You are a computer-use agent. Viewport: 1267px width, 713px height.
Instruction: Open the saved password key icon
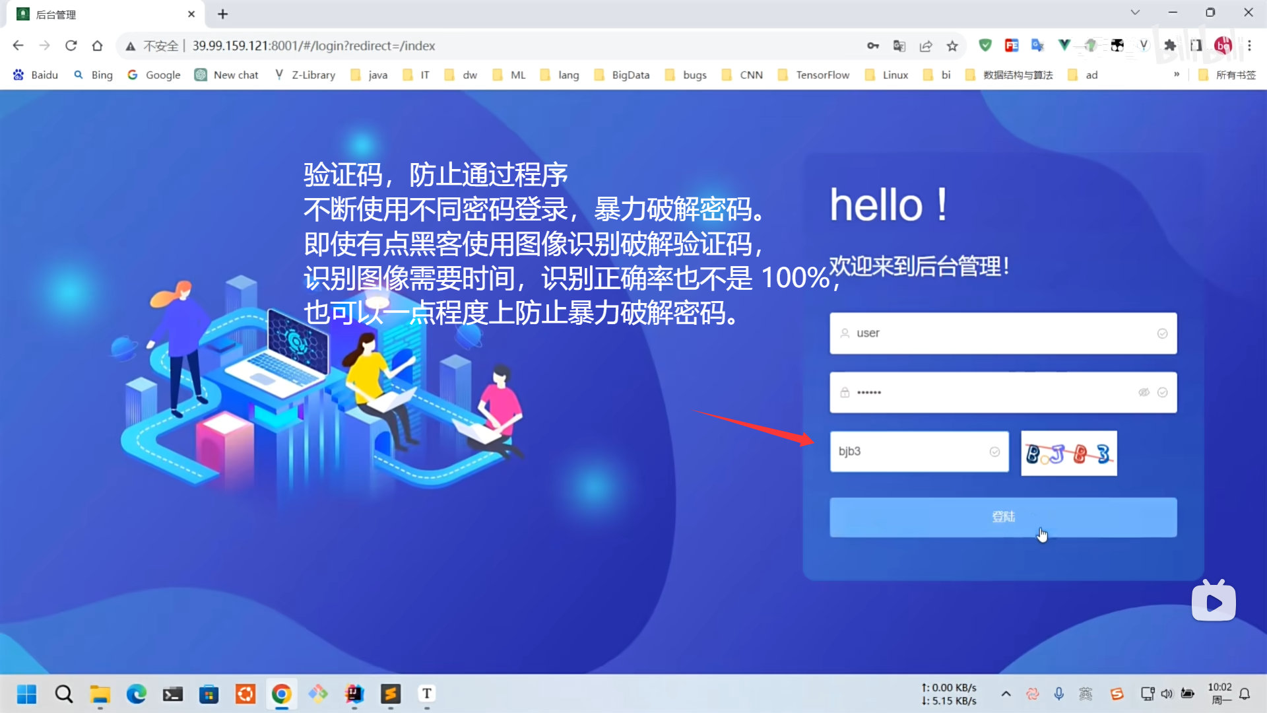point(873,46)
